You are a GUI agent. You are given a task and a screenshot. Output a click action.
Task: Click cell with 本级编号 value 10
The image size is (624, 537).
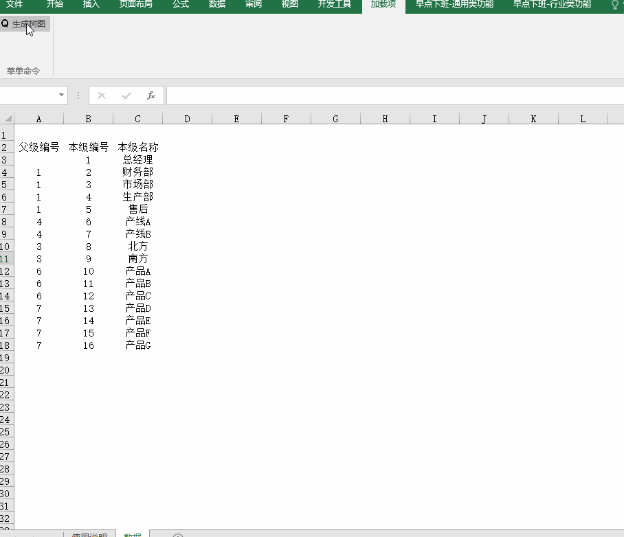coord(89,271)
